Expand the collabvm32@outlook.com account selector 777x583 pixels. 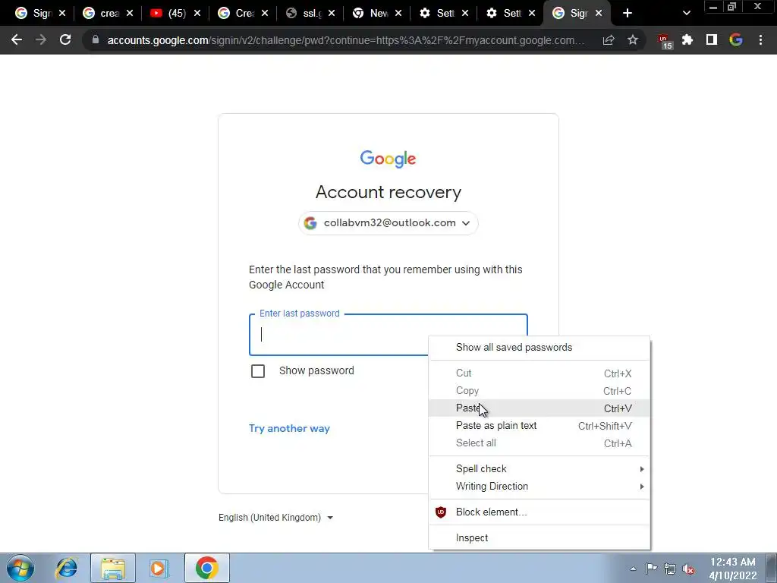(388, 223)
